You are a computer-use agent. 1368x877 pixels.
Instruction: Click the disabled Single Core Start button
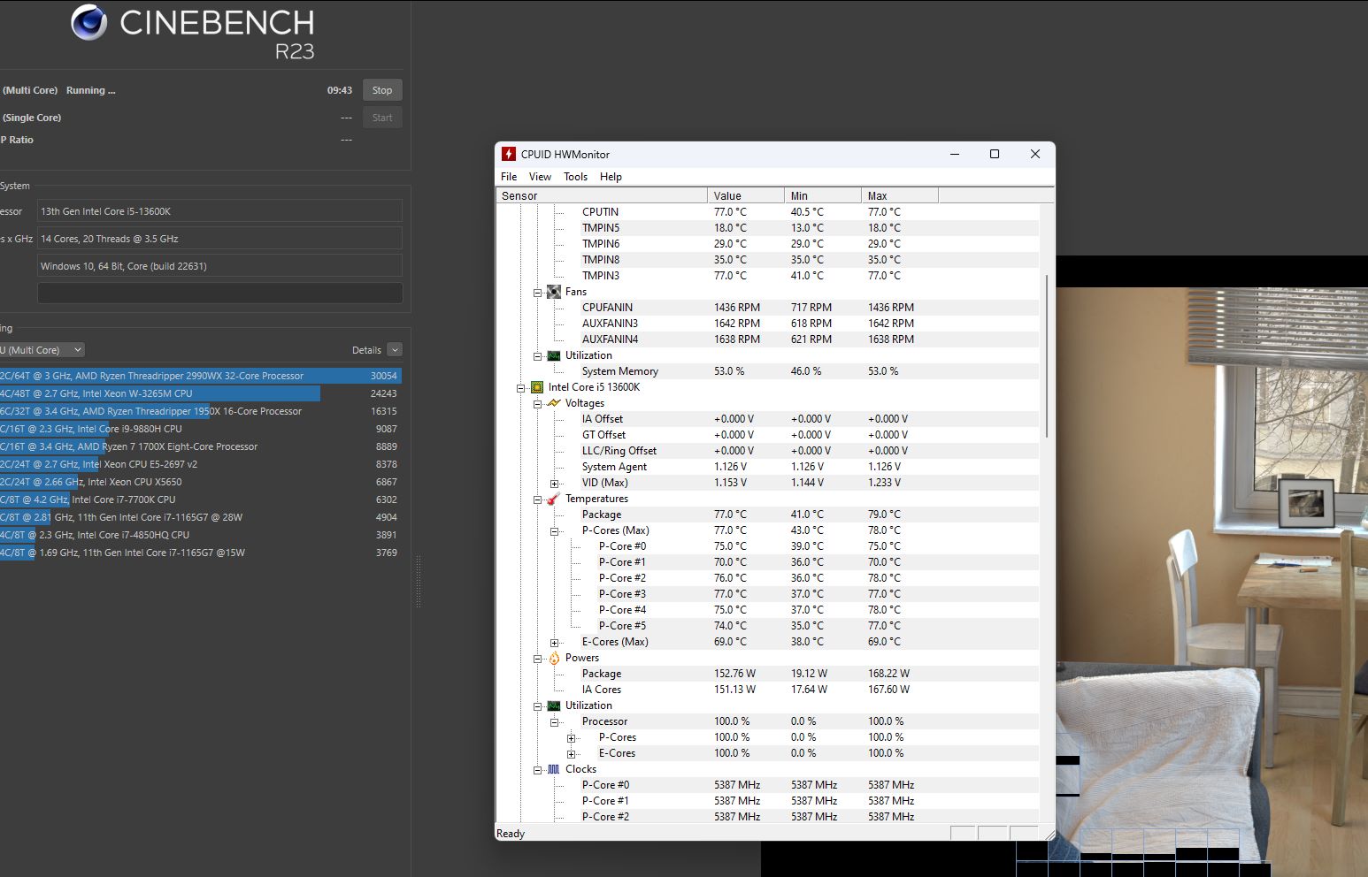coord(382,118)
